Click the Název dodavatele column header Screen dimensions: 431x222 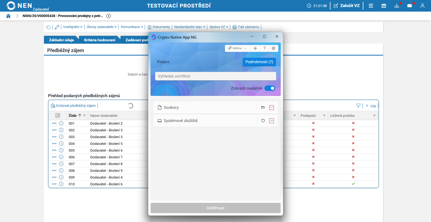tap(104, 115)
